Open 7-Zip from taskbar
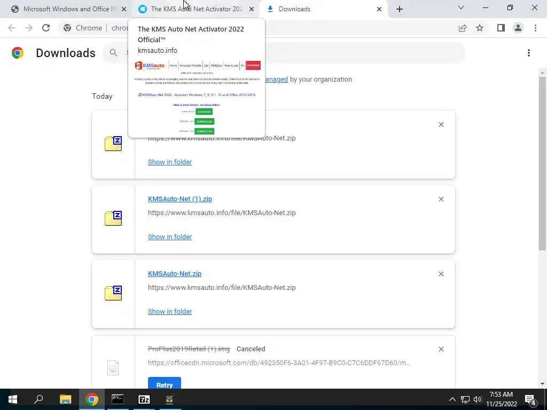This screenshot has height=410, width=547. [x=144, y=399]
